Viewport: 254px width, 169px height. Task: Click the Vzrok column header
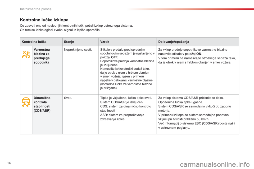pos(105,42)
